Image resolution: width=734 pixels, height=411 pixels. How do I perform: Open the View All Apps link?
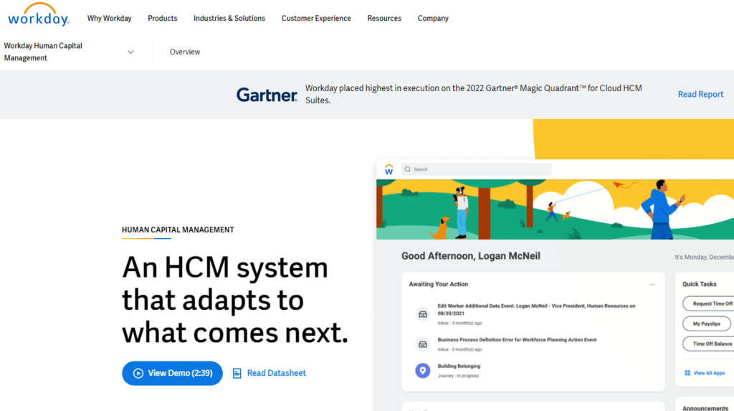tap(709, 373)
